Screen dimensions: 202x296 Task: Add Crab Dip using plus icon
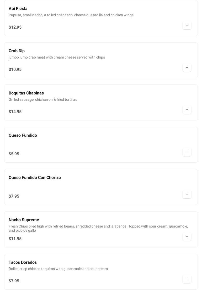pos(187,68)
